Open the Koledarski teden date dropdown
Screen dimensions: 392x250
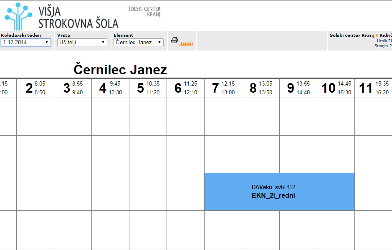click(x=26, y=42)
